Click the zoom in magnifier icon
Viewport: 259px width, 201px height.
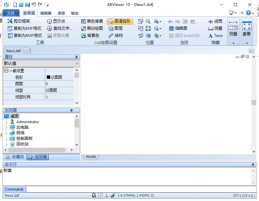(x=156, y=21)
